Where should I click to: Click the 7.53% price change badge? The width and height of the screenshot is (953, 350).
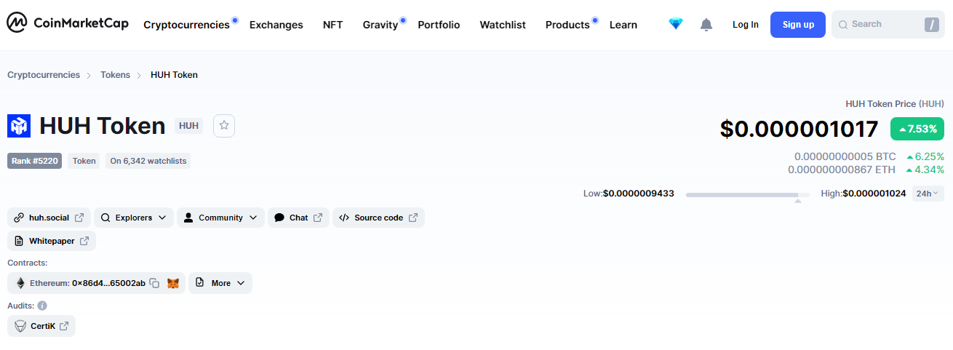(917, 129)
